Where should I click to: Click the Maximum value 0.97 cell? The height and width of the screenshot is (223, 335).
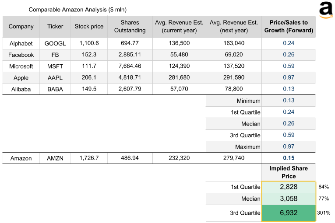click(289, 147)
